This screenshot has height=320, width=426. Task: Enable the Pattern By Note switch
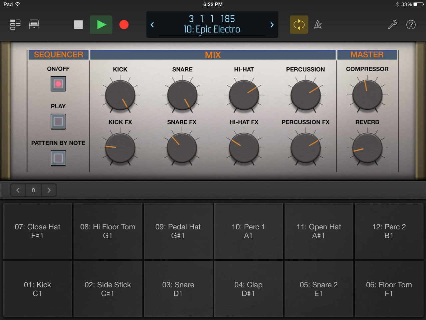(58, 158)
